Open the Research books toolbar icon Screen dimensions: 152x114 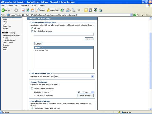pyautogui.click(x=90, y=10)
